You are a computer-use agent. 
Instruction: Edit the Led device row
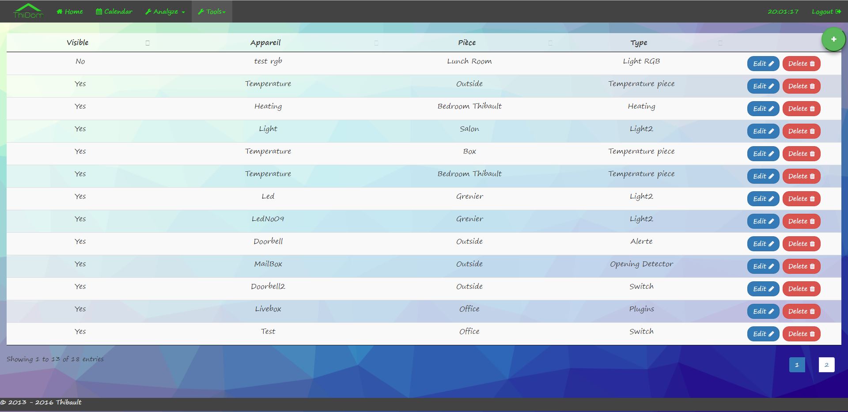(x=763, y=199)
